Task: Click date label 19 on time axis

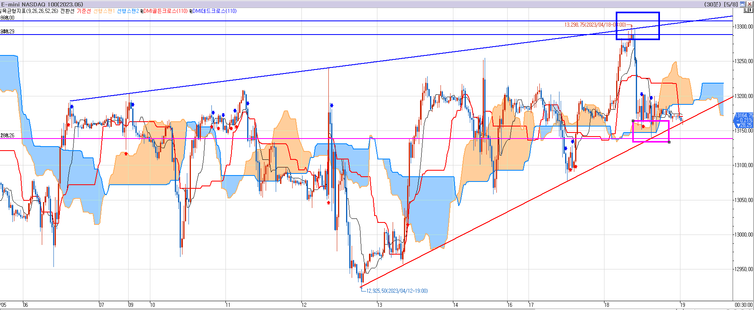Action: coord(682,305)
